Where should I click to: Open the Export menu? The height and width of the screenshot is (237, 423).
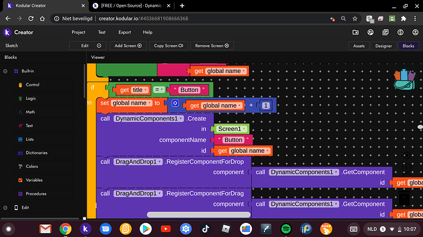pos(124,32)
